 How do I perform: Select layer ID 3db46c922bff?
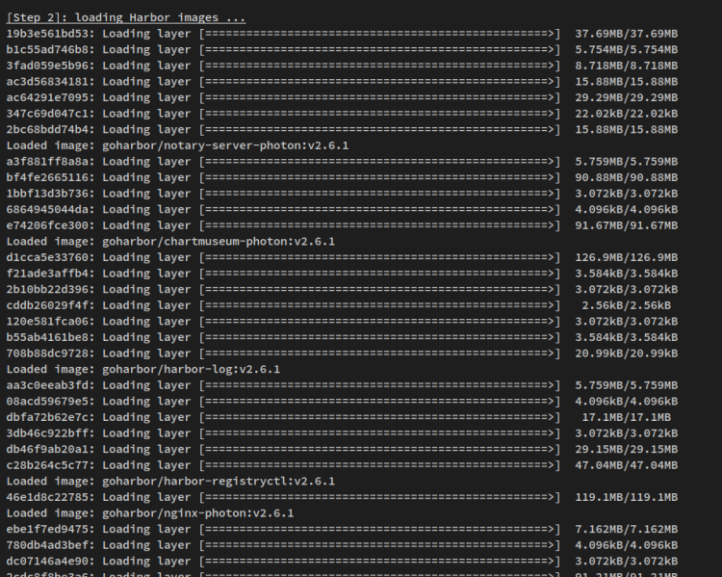[47, 433]
